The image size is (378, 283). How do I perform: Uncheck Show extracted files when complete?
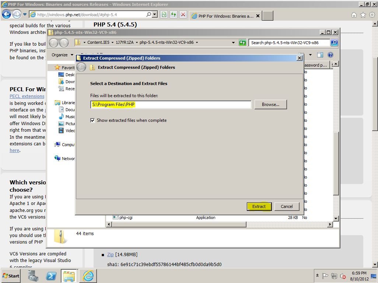pos(92,120)
